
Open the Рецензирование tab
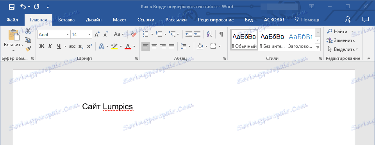[x=216, y=20]
